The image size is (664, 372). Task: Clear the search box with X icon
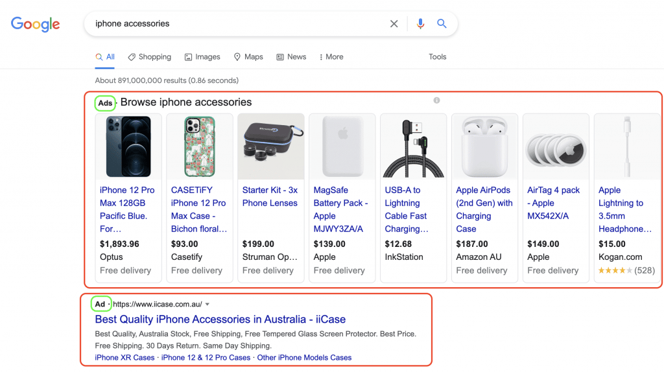click(x=394, y=24)
